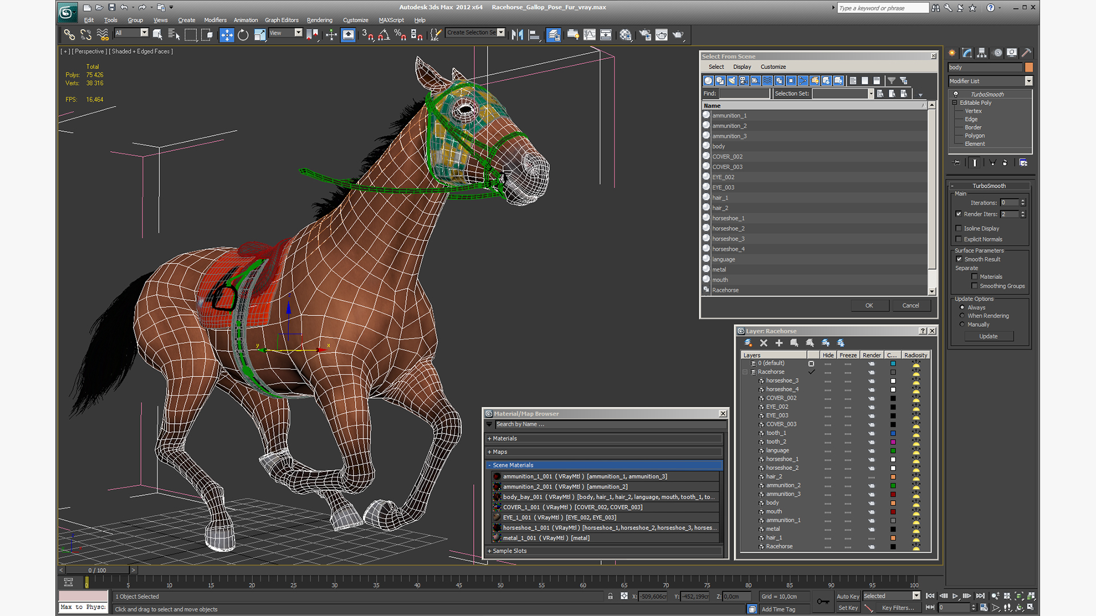Toggle Smooth Result checkbox
Screen dimensions: 1096x616
(x=959, y=259)
